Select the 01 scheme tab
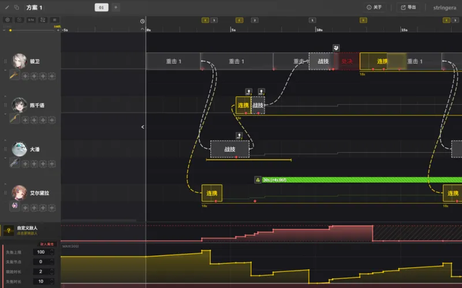Viewport: 462px width, 288px height. (101, 8)
